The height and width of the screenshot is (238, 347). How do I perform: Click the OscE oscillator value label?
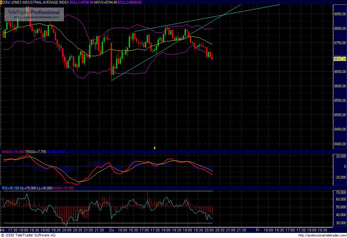56,152
